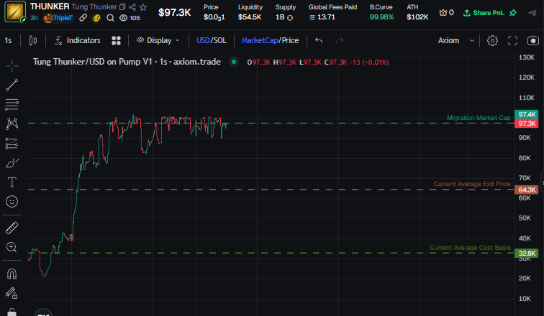Select the horizontal lines Fibonacci tool

coord(12,105)
